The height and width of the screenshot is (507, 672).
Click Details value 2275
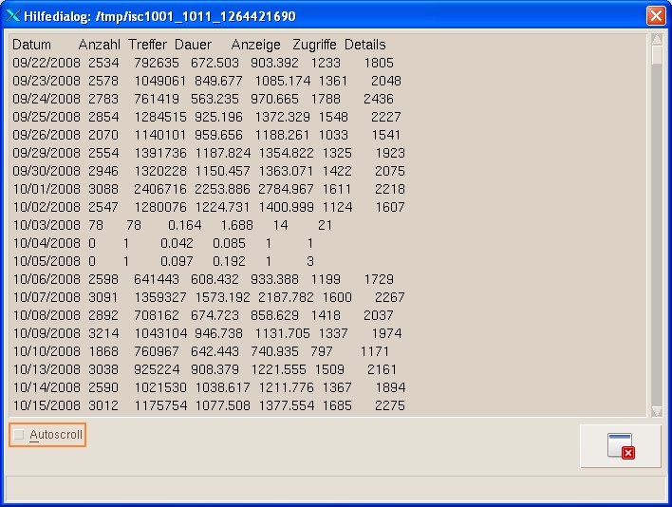pyautogui.click(x=390, y=405)
